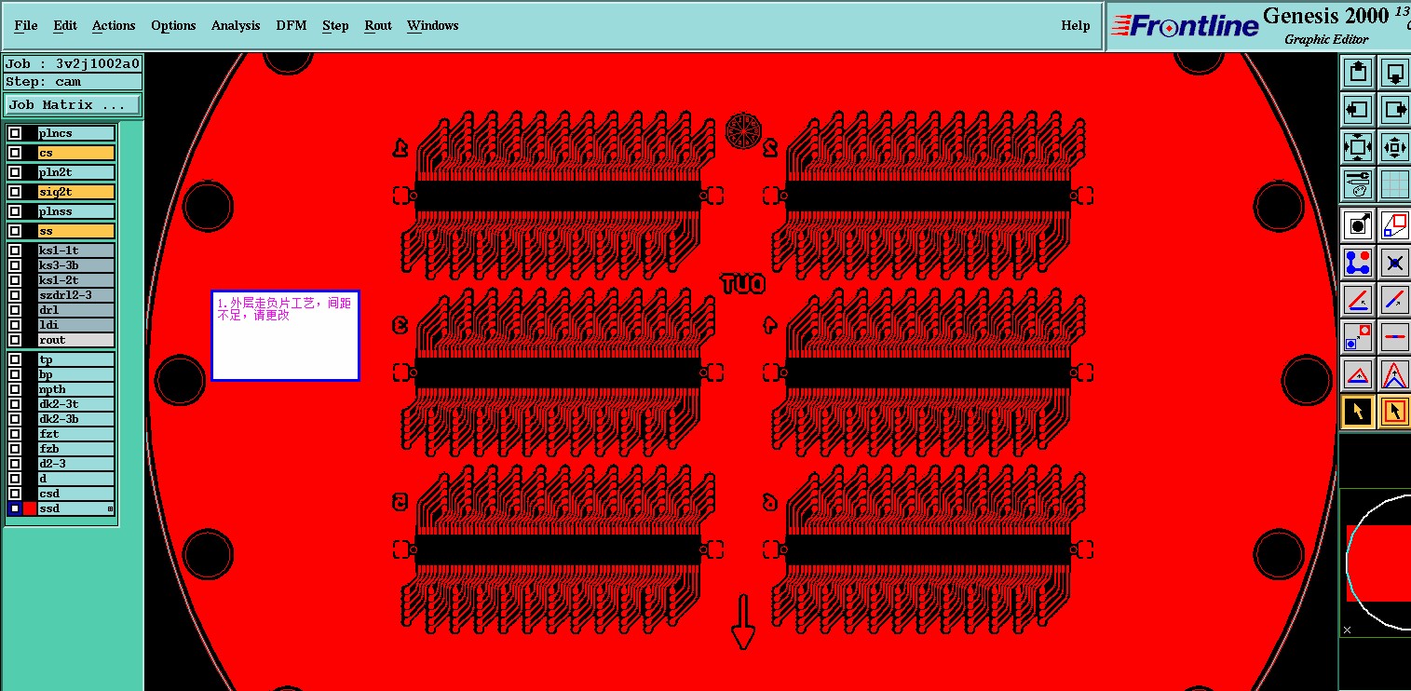Open the Rout menu

point(378,25)
